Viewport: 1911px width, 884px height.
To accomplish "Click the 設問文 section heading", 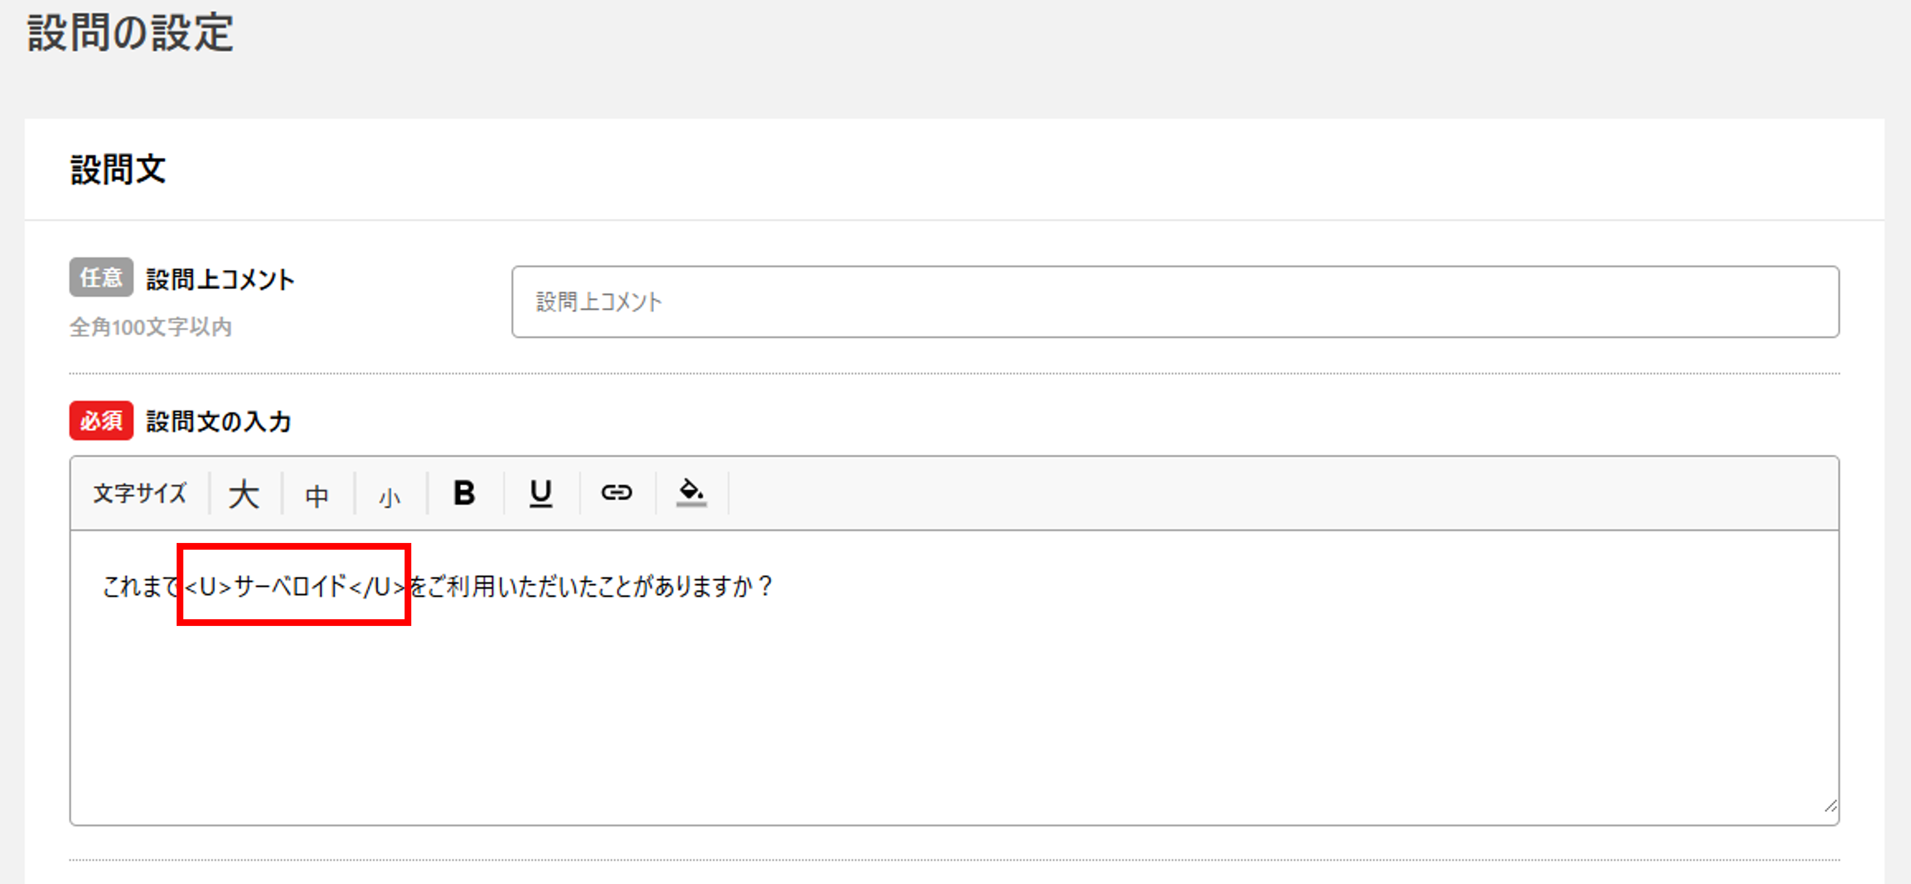I will pyautogui.click(x=118, y=169).
